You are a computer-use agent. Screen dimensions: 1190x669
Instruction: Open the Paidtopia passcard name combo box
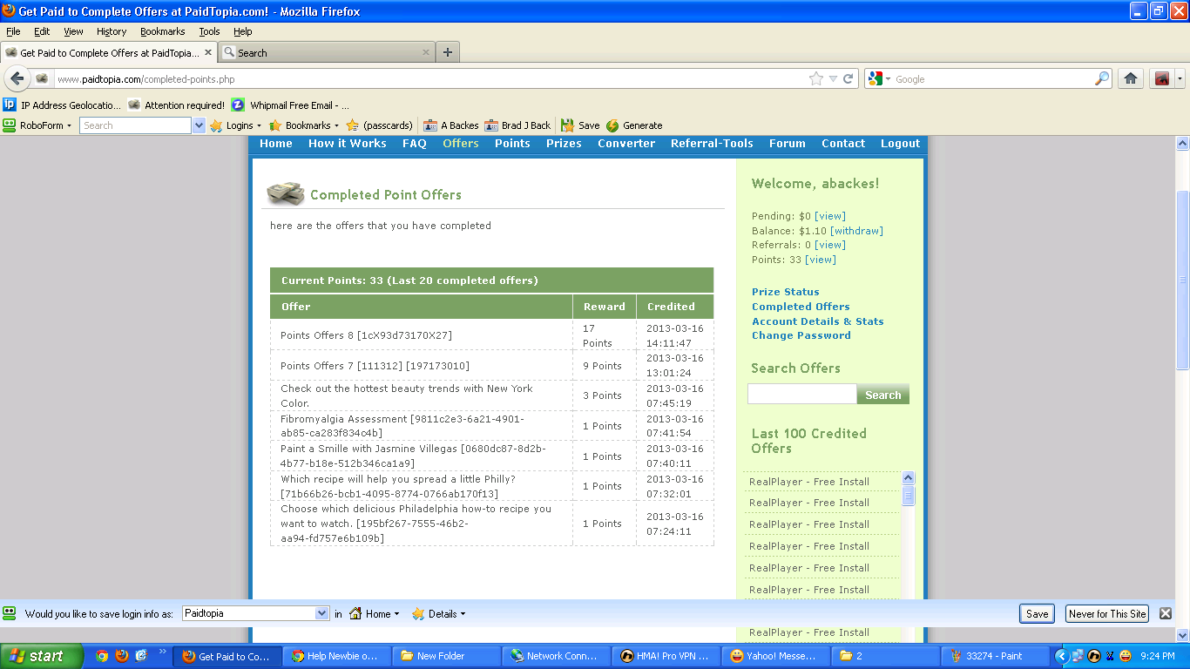tap(255, 613)
